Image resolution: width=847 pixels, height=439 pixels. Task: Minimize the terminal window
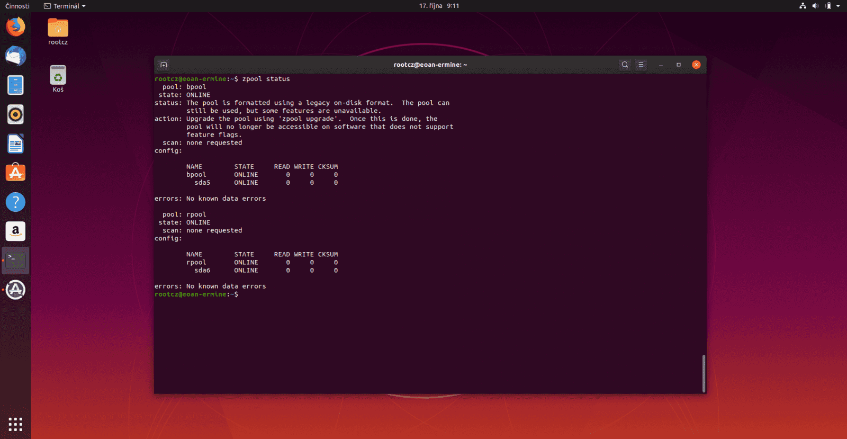[x=661, y=65]
